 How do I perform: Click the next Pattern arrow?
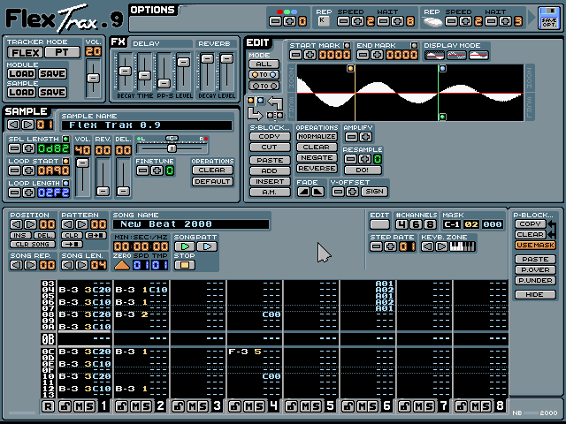(x=81, y=224)
